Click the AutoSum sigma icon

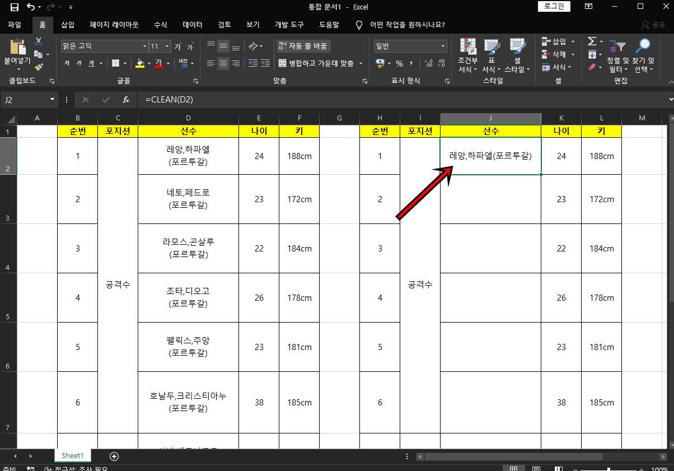(592, 41)
